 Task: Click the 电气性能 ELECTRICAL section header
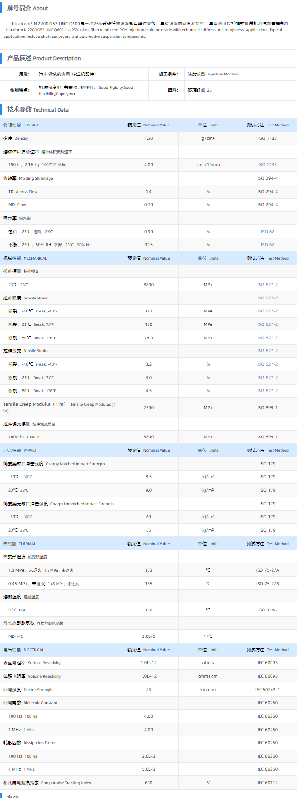[24, 650]
